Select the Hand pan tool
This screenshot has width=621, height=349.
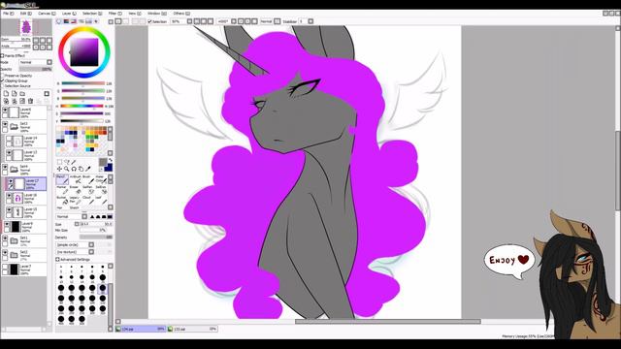(81, 169)
